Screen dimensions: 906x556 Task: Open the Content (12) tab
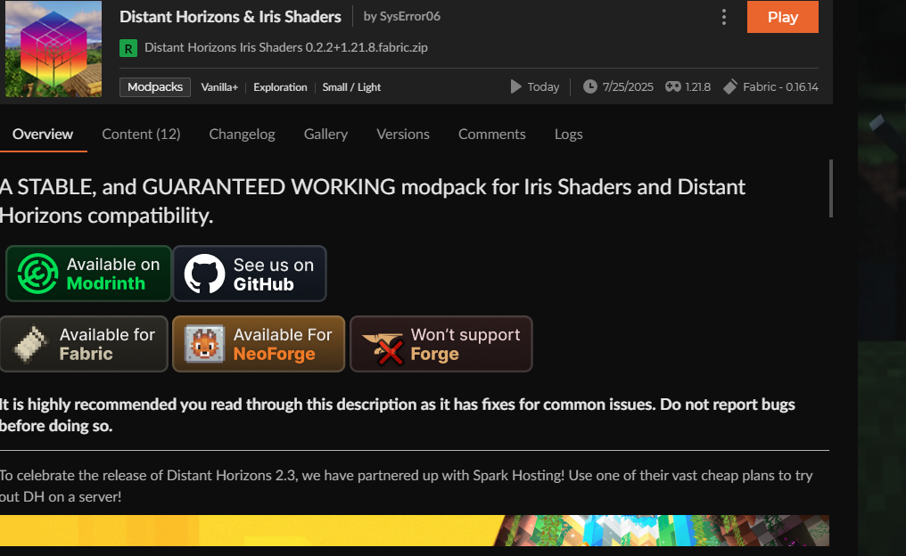pos(141,134)
